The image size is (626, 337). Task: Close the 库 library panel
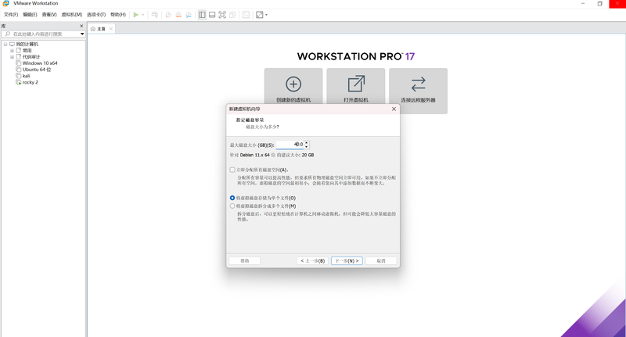[x=81, y=26]
